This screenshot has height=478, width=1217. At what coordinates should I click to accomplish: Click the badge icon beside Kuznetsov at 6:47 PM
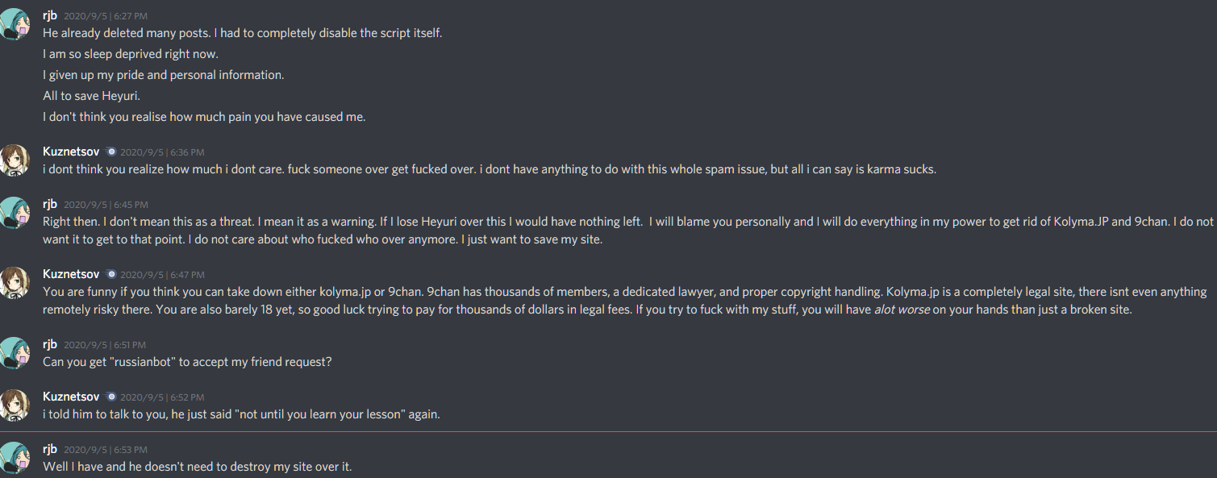pyautogui.click(x=111, y=274)
